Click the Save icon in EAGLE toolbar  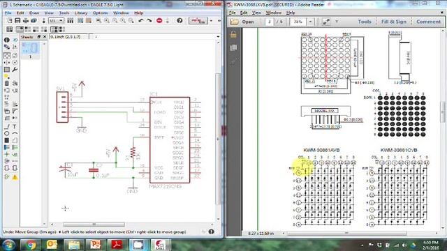click(17, 20)
